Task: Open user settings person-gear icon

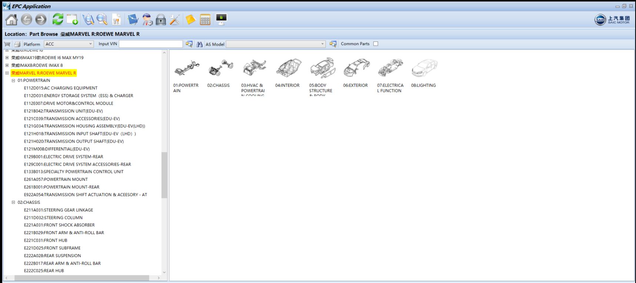Action: click(x=147, y=19)
